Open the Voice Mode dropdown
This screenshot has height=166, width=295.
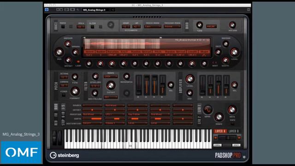[153, 27]
